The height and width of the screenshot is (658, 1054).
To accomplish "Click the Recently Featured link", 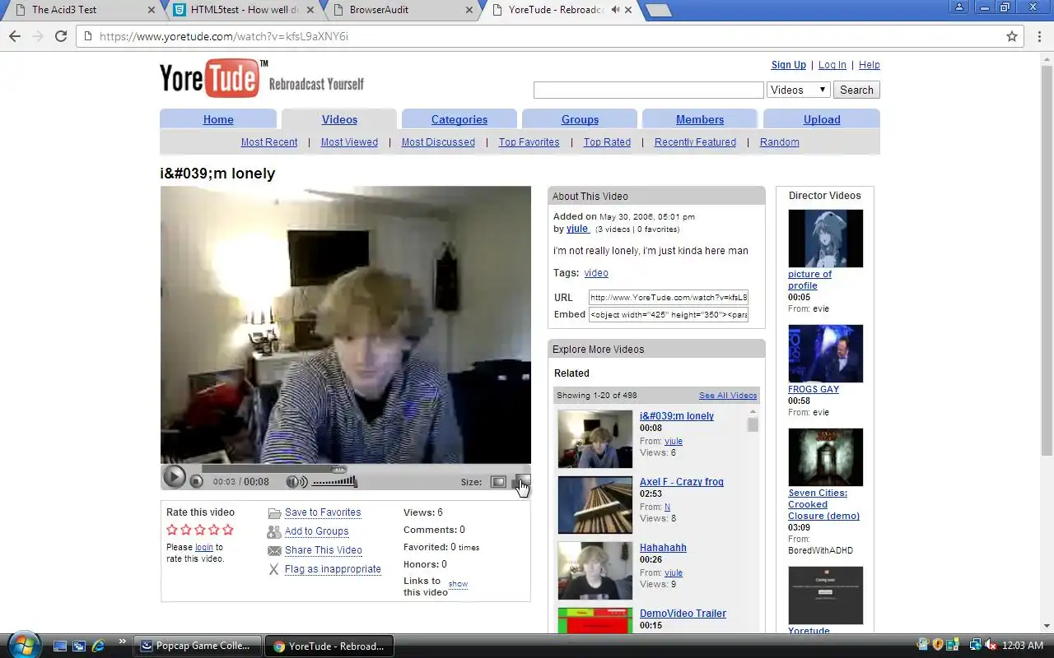I will click(695, 142).
